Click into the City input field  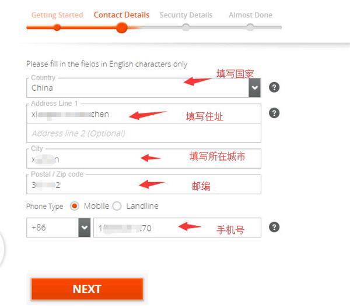pyautogui.click(x=143, y=159)
